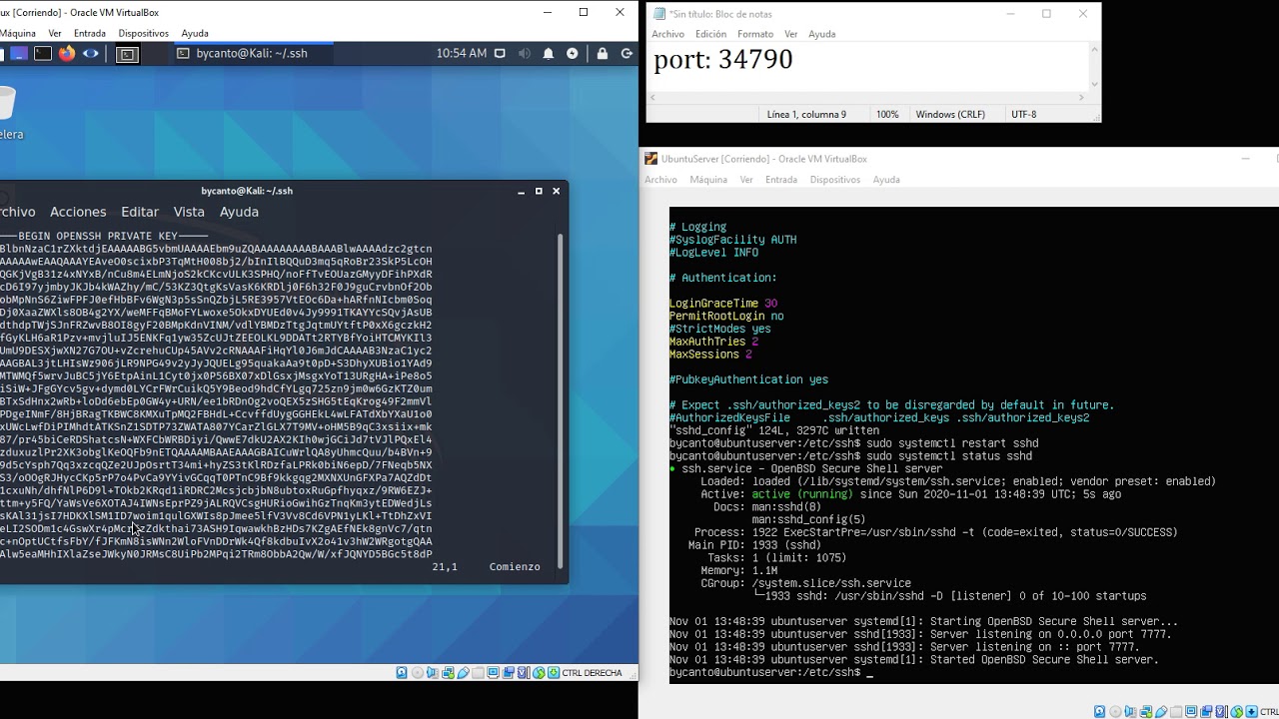Click the network indicator in UbuntuServer VM status bar
The height and width of the screenshot is (719, 1279).
pyautogui.click(x=1145, y=711)
